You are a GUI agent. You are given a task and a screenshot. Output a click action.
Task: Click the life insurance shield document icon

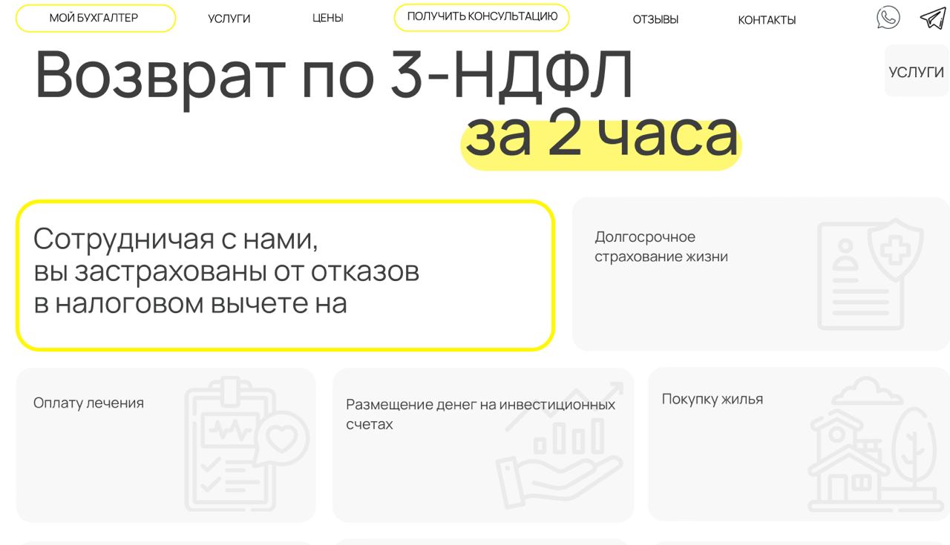870,274
